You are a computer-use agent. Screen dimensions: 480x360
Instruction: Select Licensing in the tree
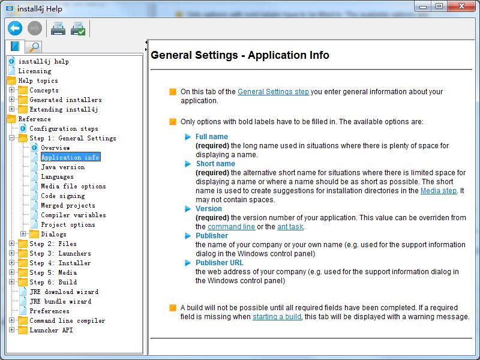point(35,71)
